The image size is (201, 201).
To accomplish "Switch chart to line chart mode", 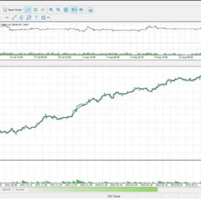I will tap(43, 10).
